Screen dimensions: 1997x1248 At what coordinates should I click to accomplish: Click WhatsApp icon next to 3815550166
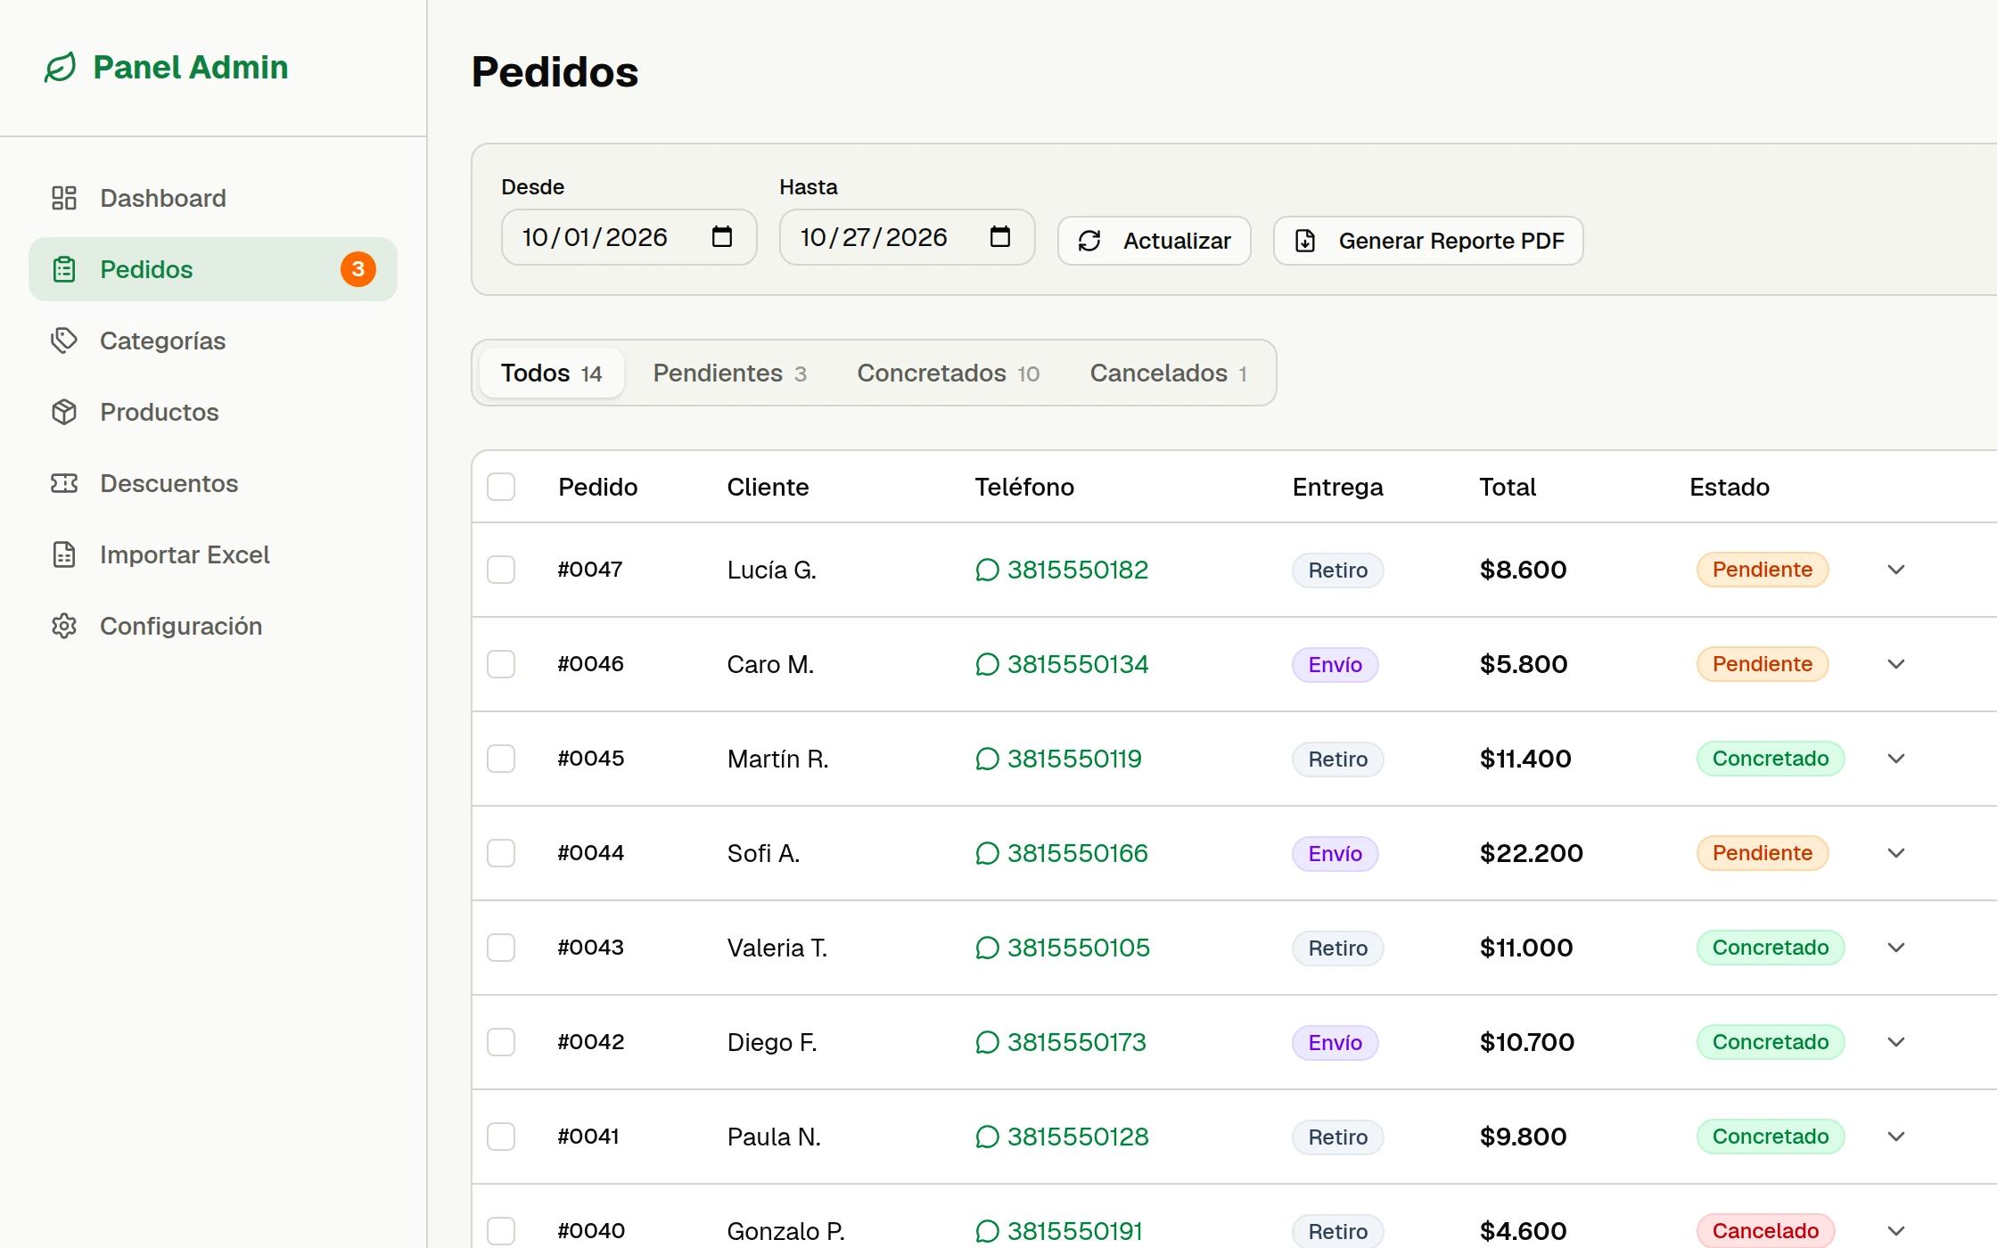(x=987, y=853)
